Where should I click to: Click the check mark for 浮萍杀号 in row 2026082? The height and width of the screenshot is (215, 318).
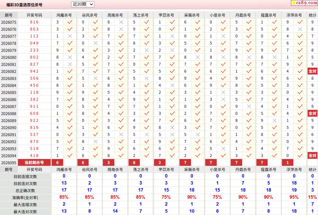click(300, 71)
